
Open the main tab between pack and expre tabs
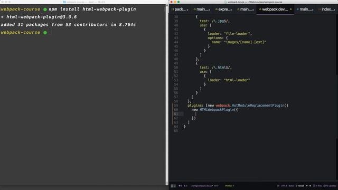pos(202,9)
